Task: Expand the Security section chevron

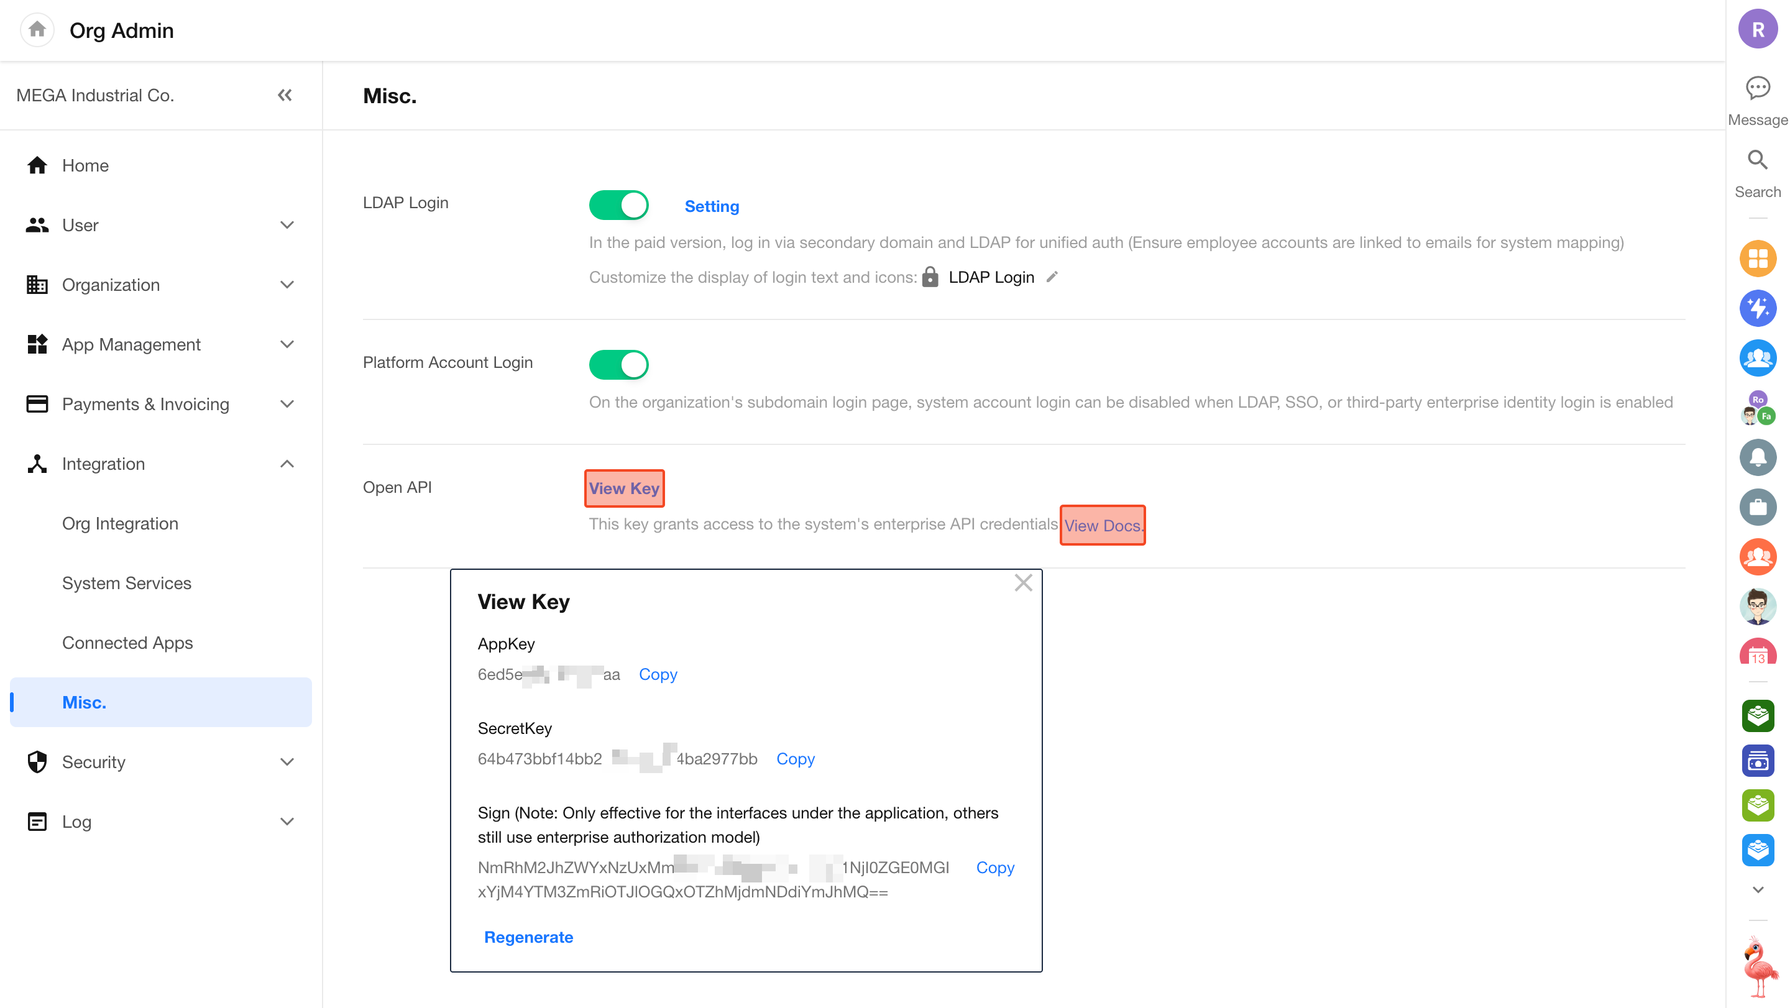Action: coord(287,762)
